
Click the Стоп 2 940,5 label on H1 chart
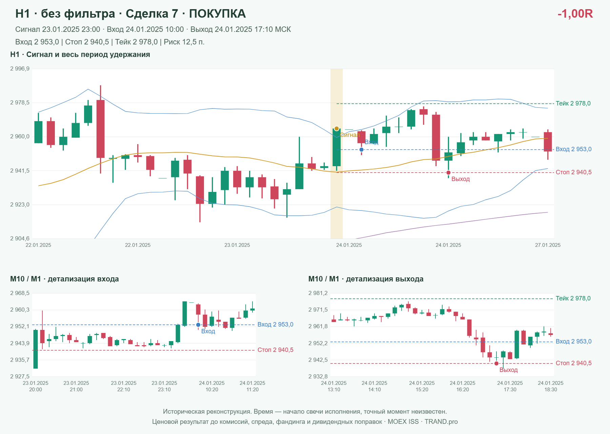tap(573, 172)
